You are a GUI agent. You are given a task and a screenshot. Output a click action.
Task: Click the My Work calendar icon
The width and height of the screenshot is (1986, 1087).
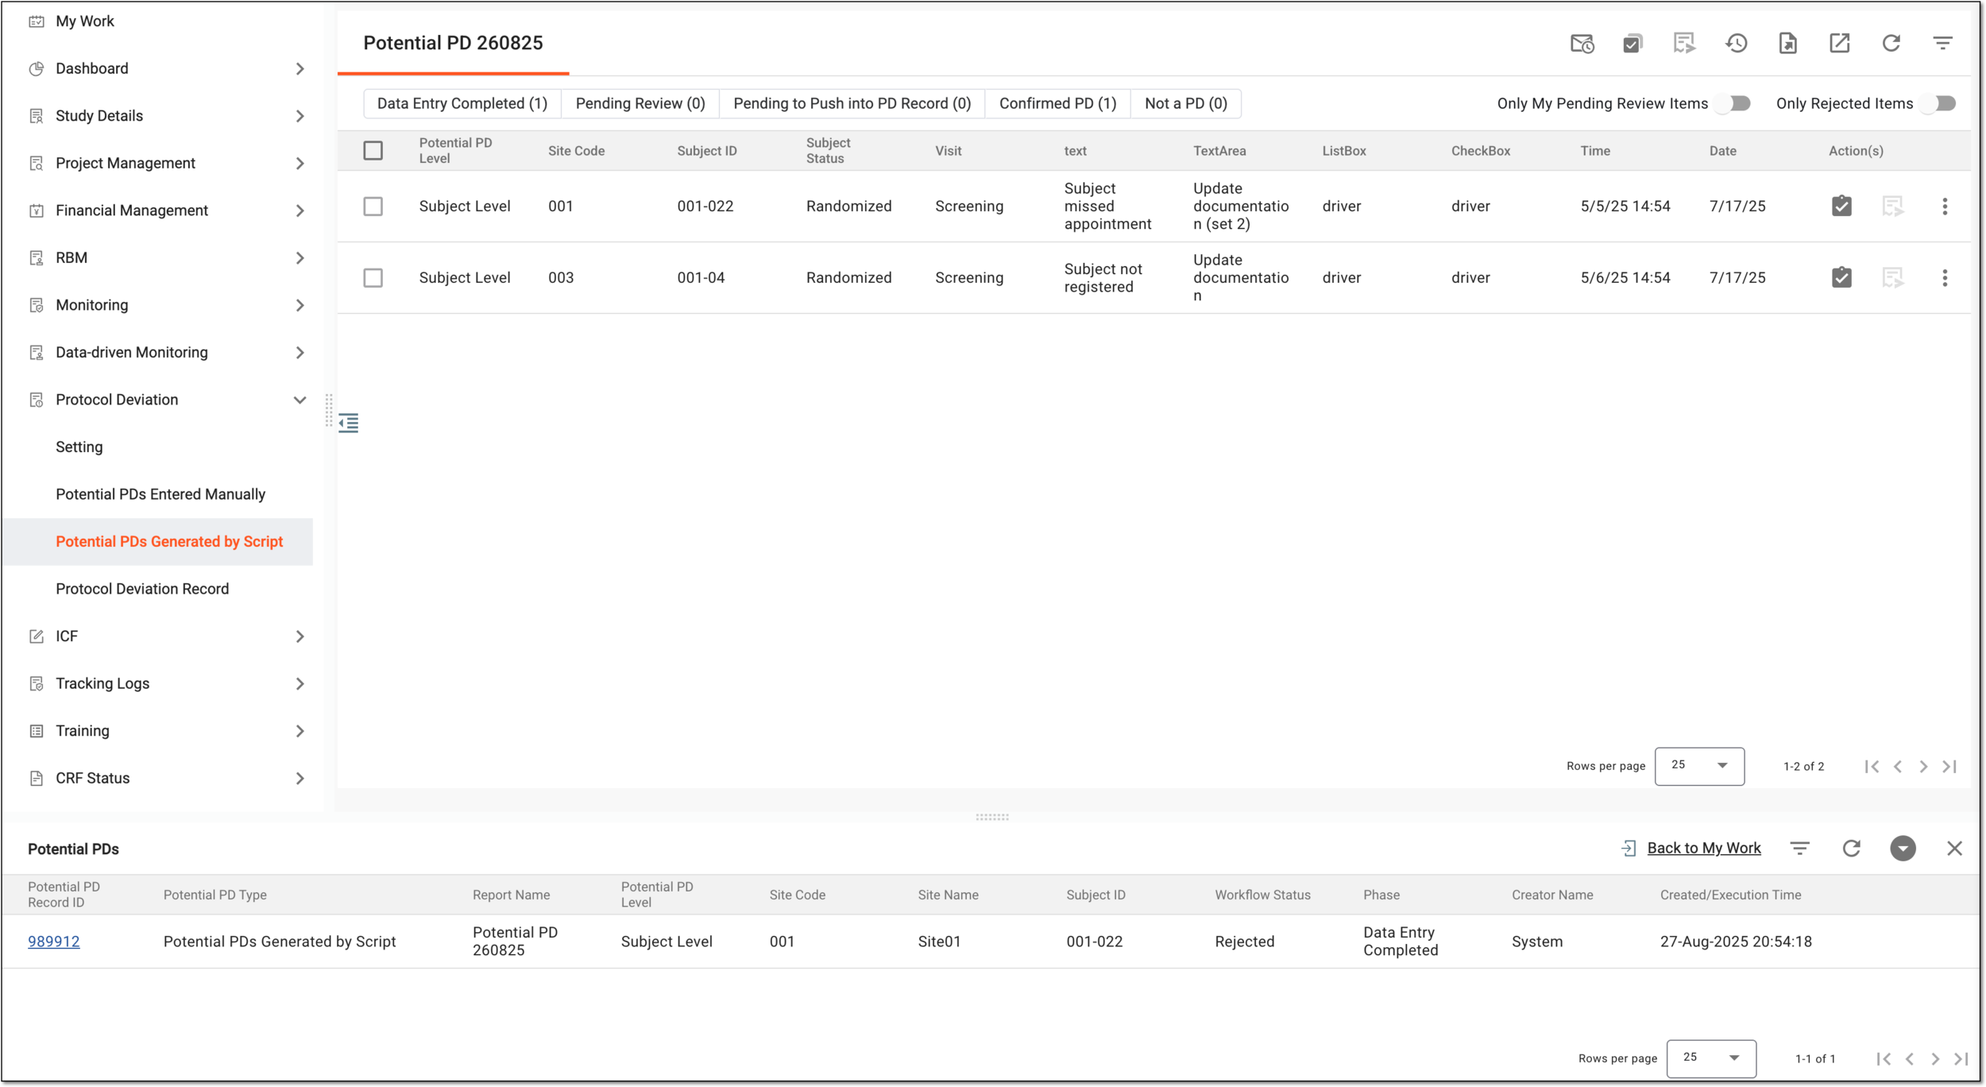pyautogui.click(x=37, y=21)
